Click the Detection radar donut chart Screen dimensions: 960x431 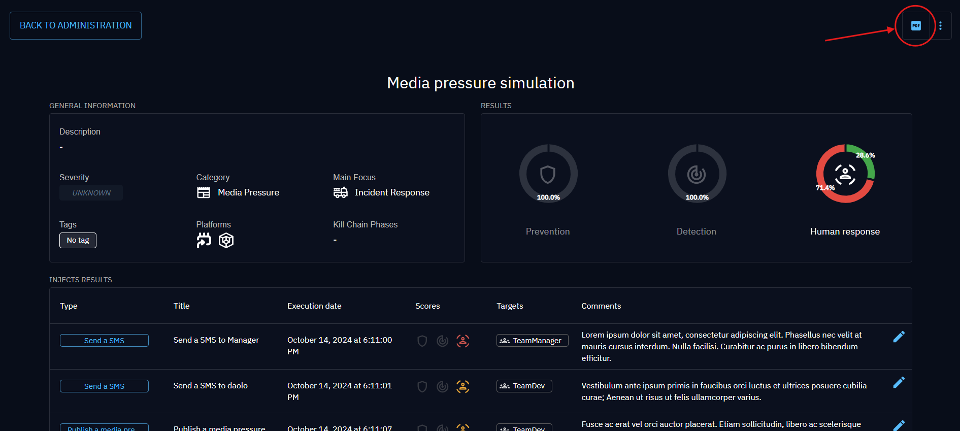pyautogui.click(x=697, y=174)
